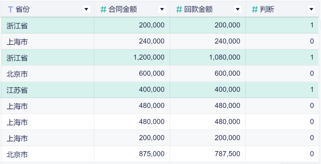Select the 787,500 repayment amount cell

(x=227, y=154)
